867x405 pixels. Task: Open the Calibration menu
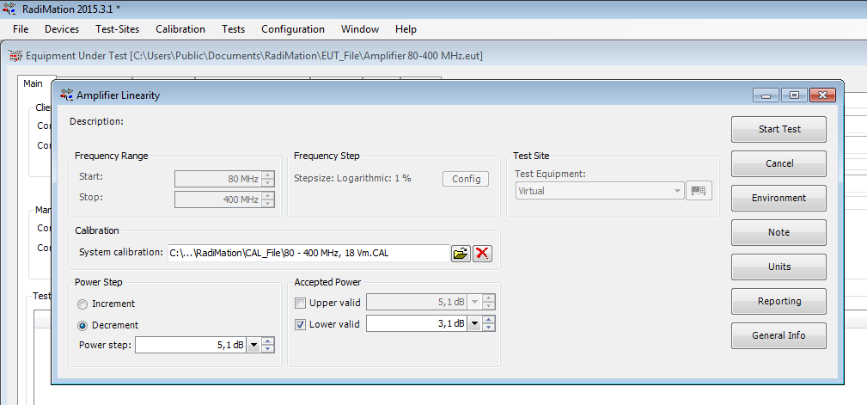tap(180, 29)
